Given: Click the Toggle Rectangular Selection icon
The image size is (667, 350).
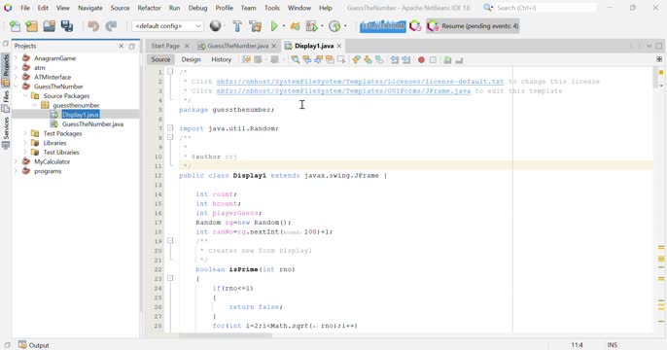Looking at the screenshot, I should tap(341, 60).
